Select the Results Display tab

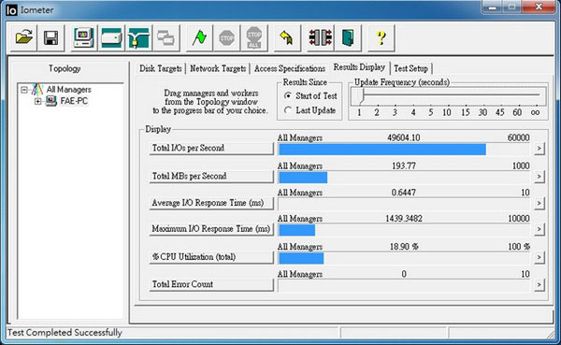click(x=359, y=67)
